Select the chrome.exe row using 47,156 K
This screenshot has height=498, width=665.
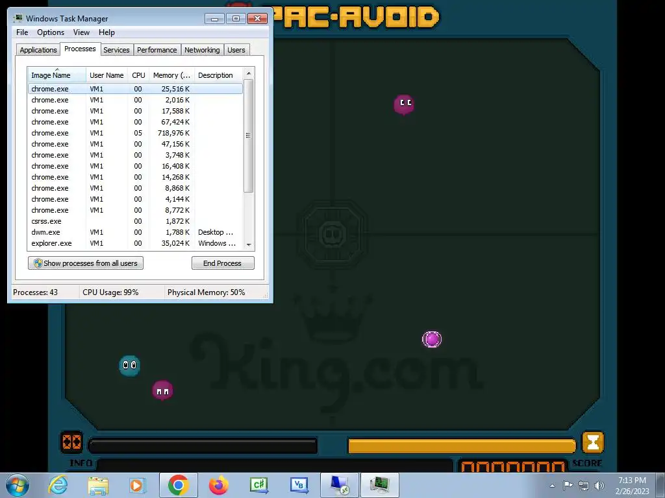click(135, 144)
